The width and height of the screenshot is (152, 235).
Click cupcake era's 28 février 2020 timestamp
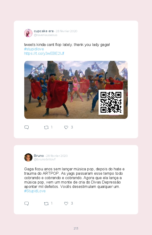66,31
